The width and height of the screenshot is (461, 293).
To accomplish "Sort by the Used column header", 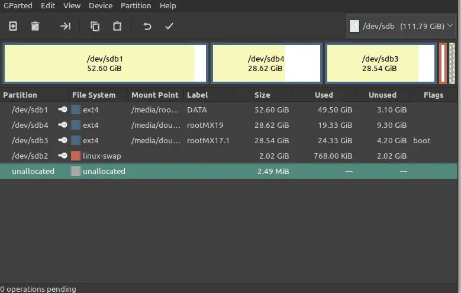I will [x=324, y=95].
